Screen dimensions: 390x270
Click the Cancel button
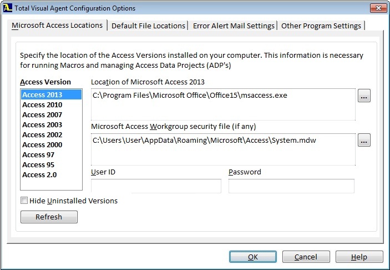click(x=306, y=257)
